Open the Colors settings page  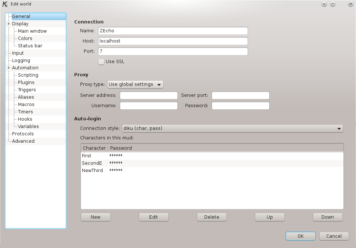pos(25,38)
